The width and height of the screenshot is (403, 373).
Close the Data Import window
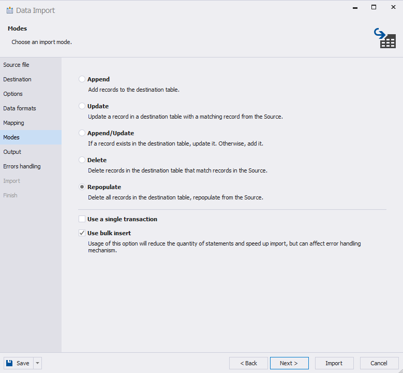(393, 7)
